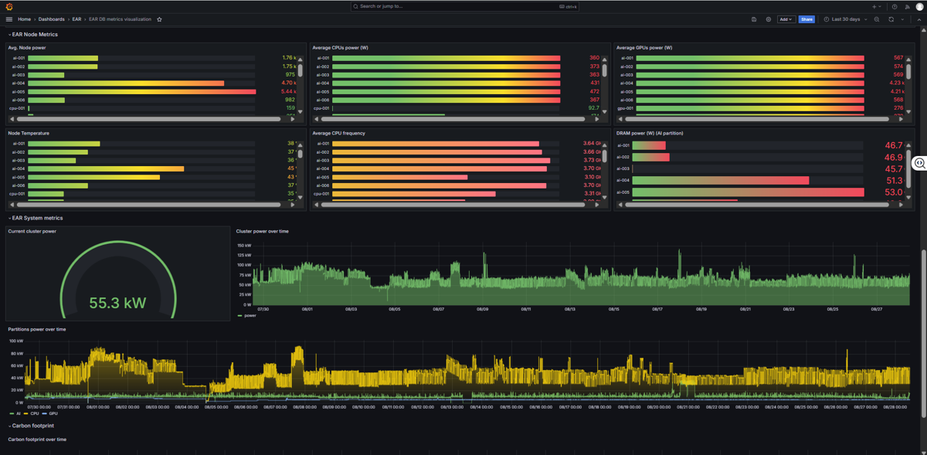Viewport: 927px width, 455px height.
Task: Toggle the CPU series in partitions legend
Action: point(32,413)
